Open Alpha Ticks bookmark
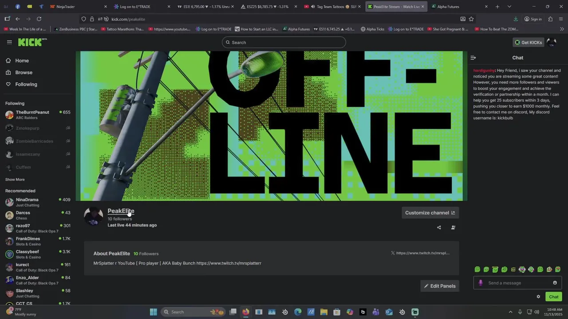Image resolution: width=568 pixels, height=319 pixels. pos(372,29)
